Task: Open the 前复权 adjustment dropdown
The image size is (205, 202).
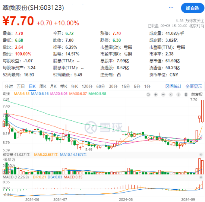Action: click(197, 94)
